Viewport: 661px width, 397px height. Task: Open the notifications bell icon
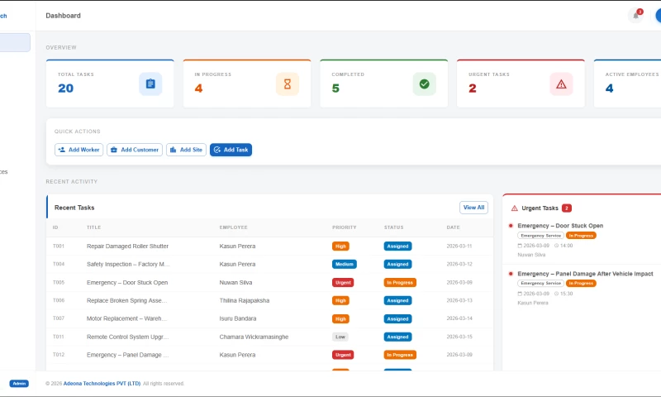click(x=635, y=16)
